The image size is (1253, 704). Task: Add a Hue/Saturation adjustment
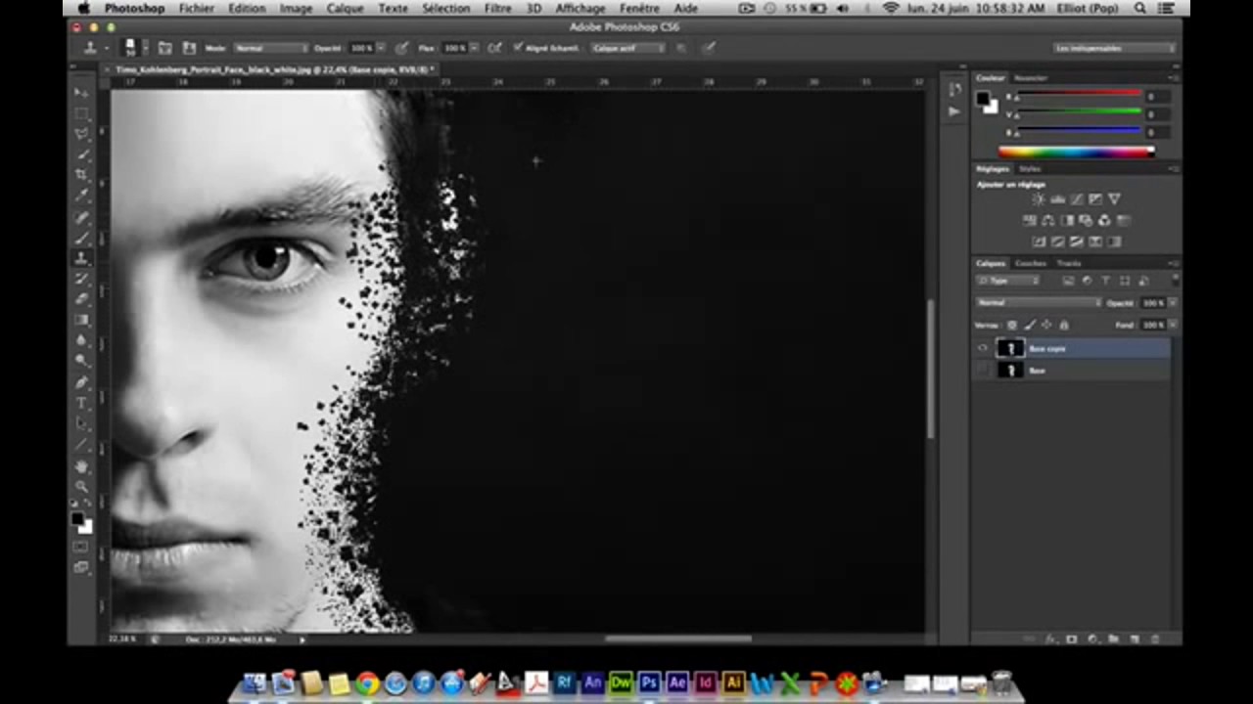pyautogui.click(x=1030, y=221)
